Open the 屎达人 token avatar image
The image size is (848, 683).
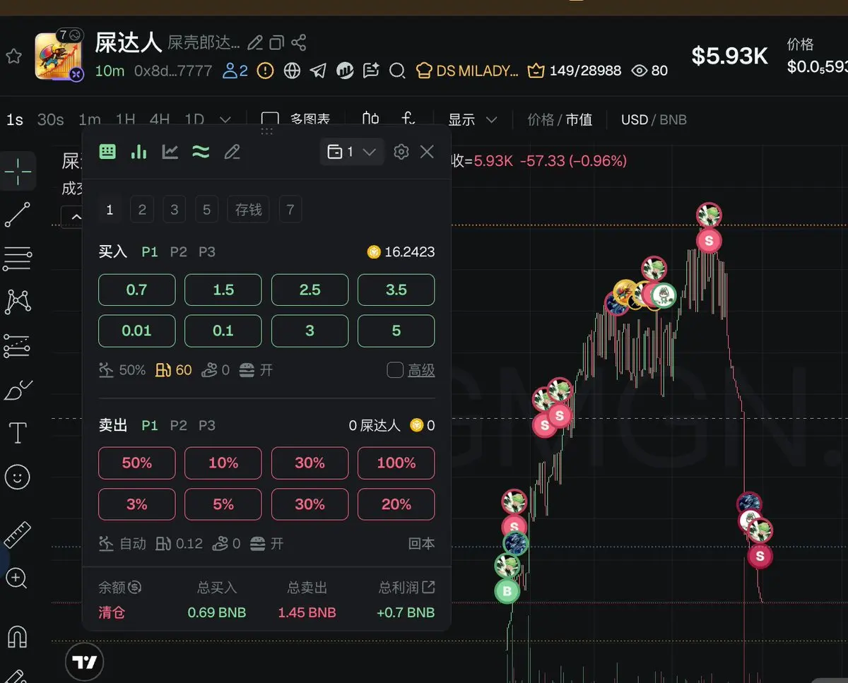click(57, 55)
